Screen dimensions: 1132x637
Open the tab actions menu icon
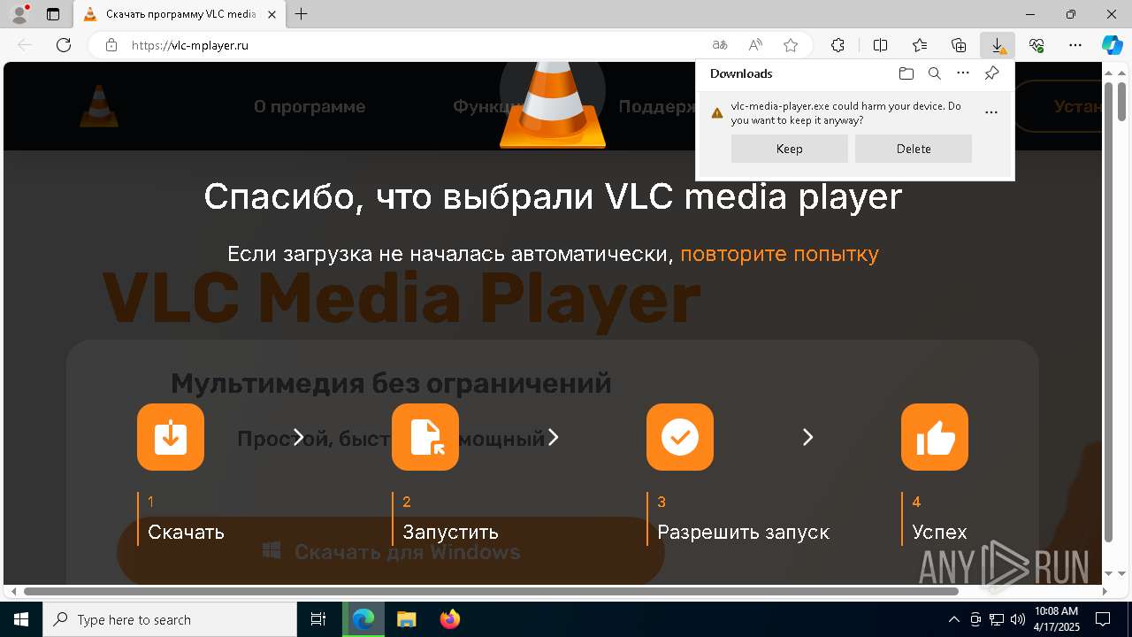point(53,14)
